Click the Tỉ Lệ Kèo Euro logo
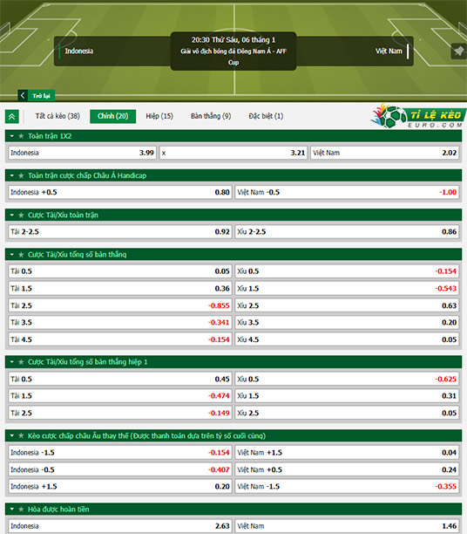 [418, 116]
